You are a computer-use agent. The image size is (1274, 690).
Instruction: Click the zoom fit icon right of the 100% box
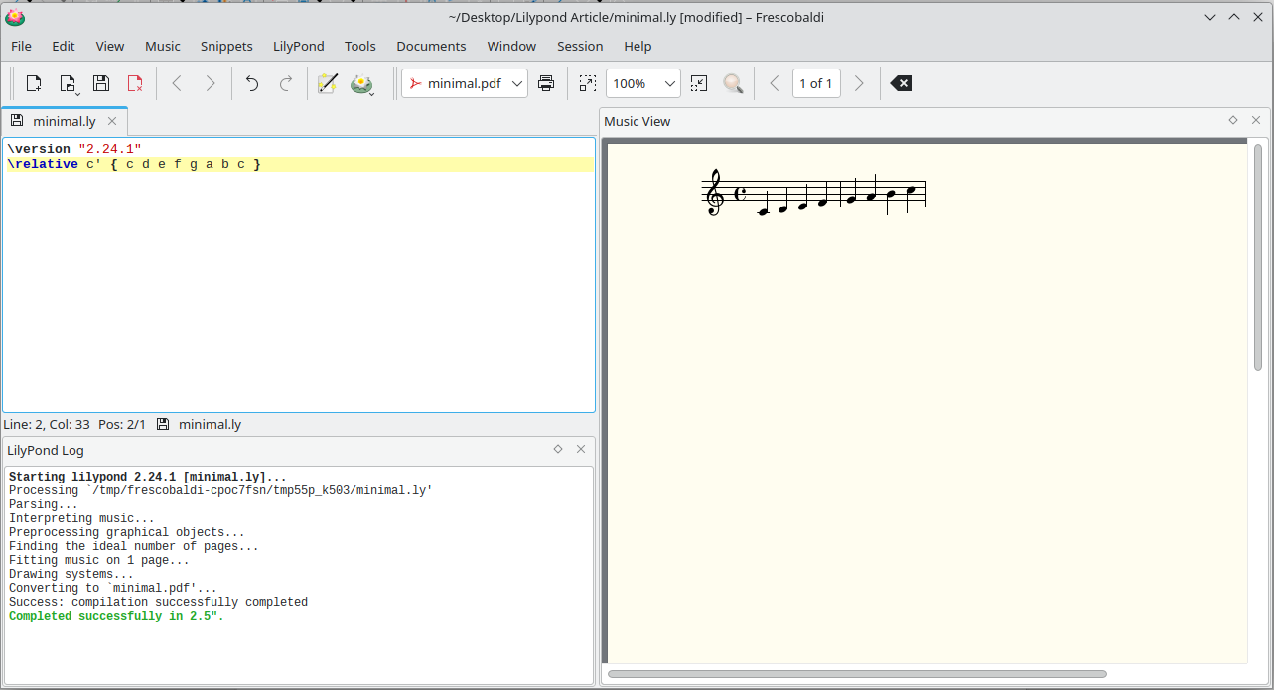[699, 84]
